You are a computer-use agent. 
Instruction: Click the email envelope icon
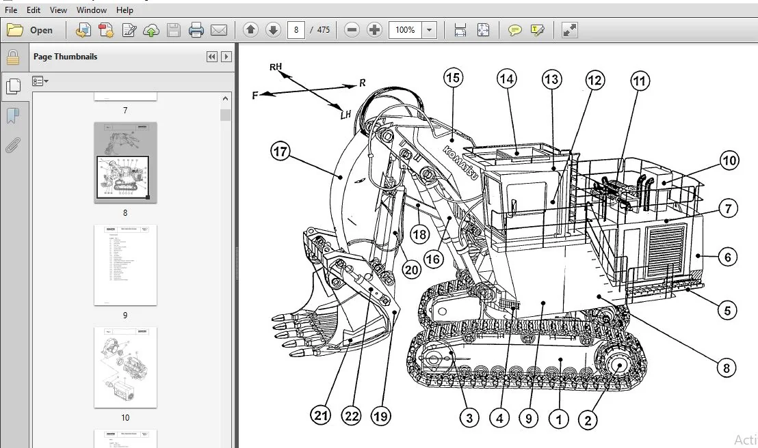[218, 30]
